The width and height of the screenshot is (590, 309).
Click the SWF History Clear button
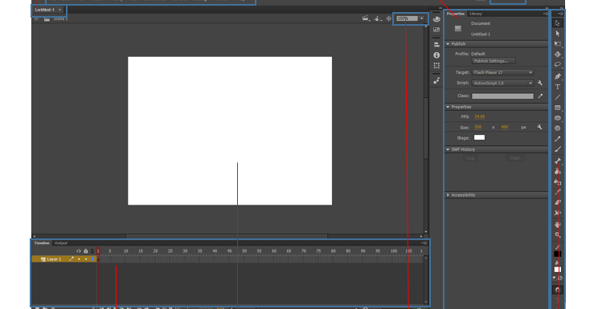(x=514, y=158)
